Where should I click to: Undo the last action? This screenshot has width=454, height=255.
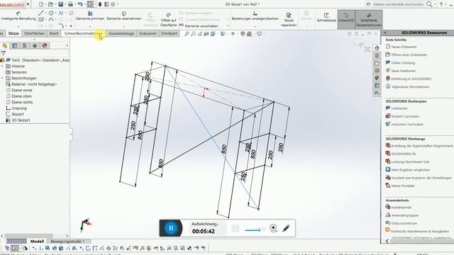[80, 4]
